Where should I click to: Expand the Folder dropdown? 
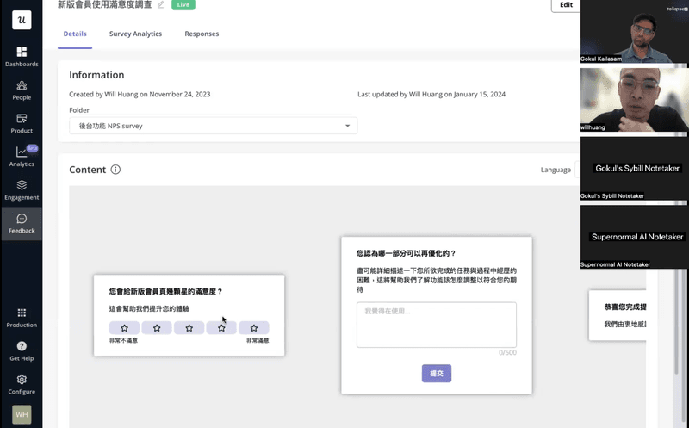tap(213, 126)
